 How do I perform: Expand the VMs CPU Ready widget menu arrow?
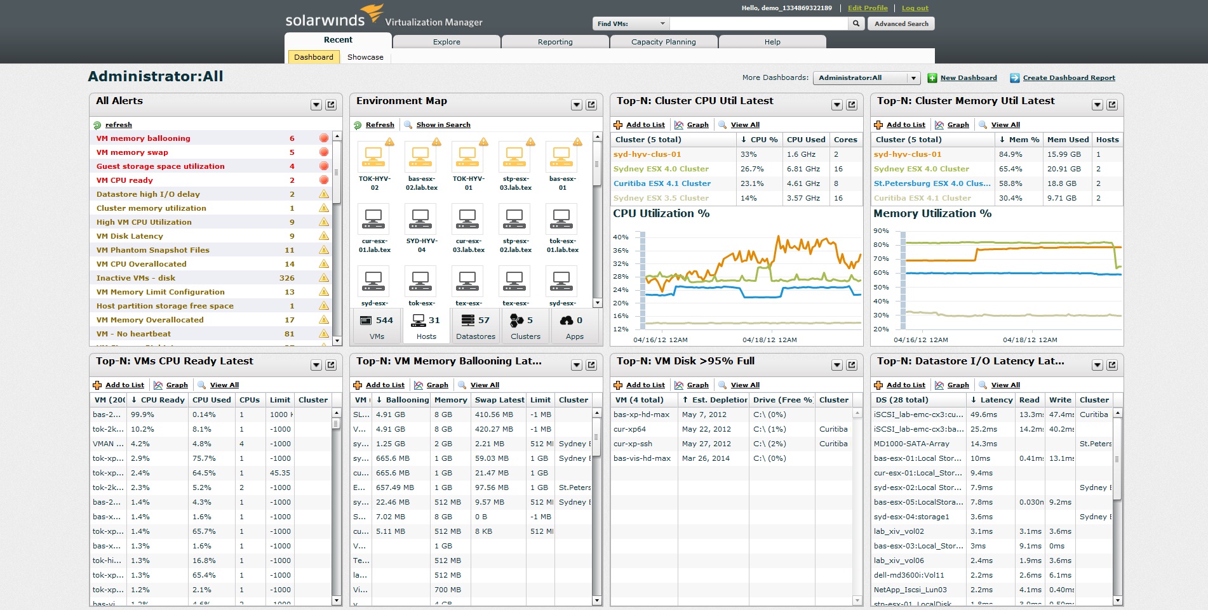pyautogui.click(x=316, y=365)
